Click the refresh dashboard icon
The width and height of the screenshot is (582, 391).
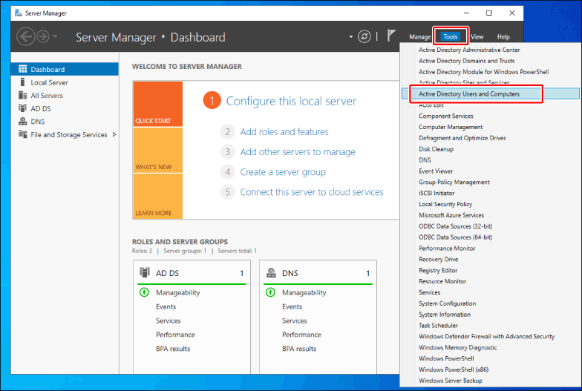pyautogui.click(x=364, y=36)
